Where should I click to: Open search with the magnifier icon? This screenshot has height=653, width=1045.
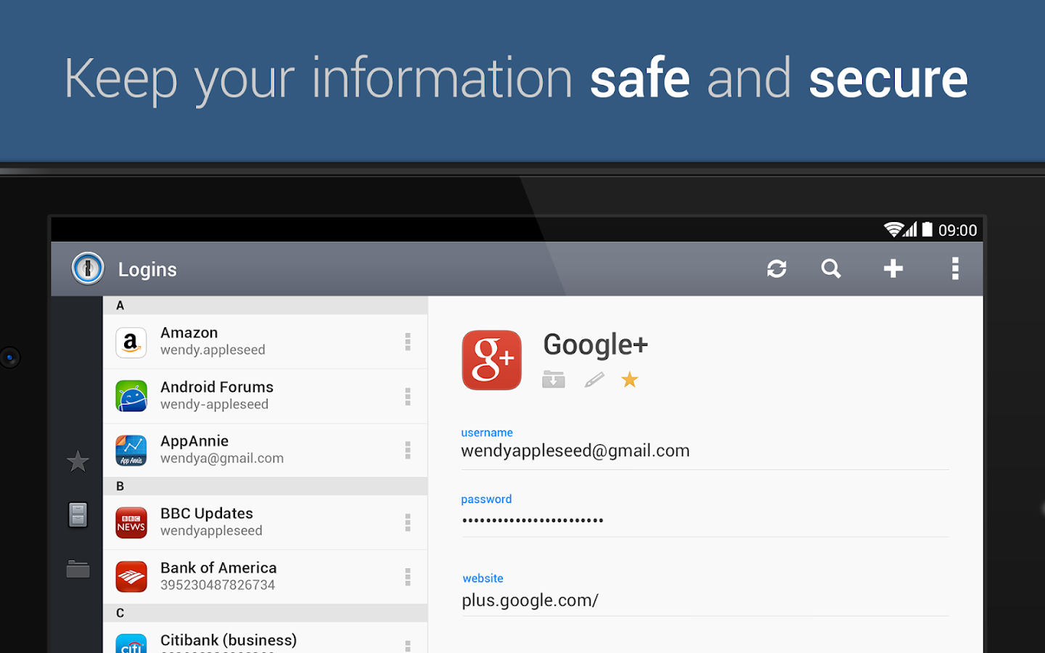(831, 269)
